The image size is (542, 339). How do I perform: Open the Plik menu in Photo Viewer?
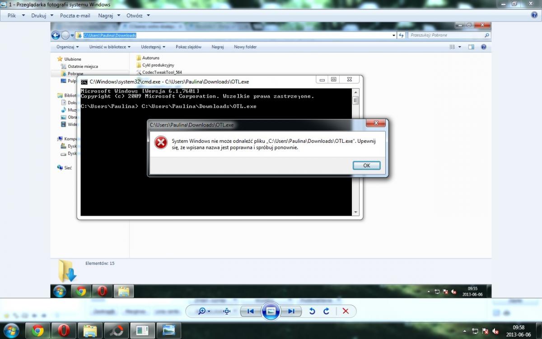12,15
